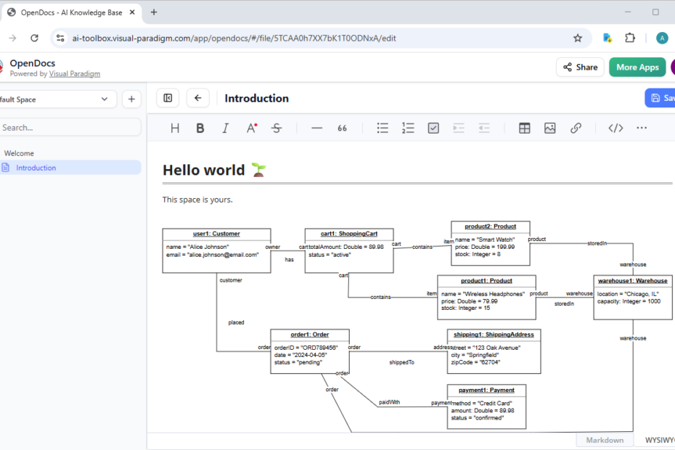Viewport: 675px width, 450px height.
Task: Open the toolbar overflow menu
Action: (x=642, y=128)
